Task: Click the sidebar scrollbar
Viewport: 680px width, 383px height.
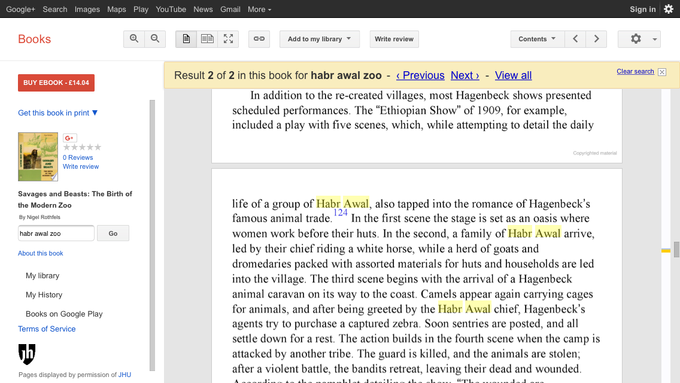Action: coord(152,236)
